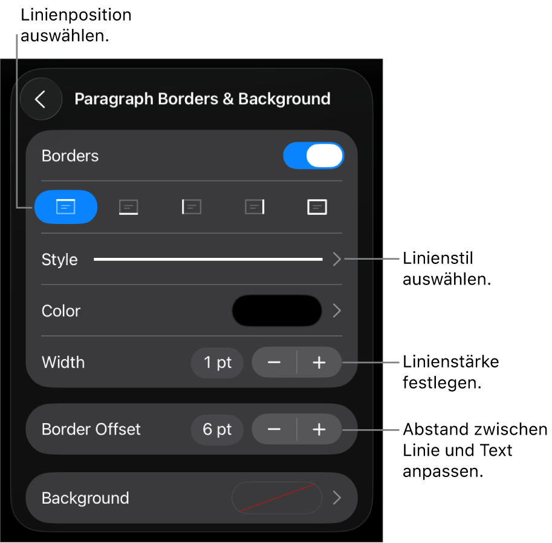The width and height of the screenshot is (552, 543).
Task: Select the bottom border position
Action: click(129, 207)
